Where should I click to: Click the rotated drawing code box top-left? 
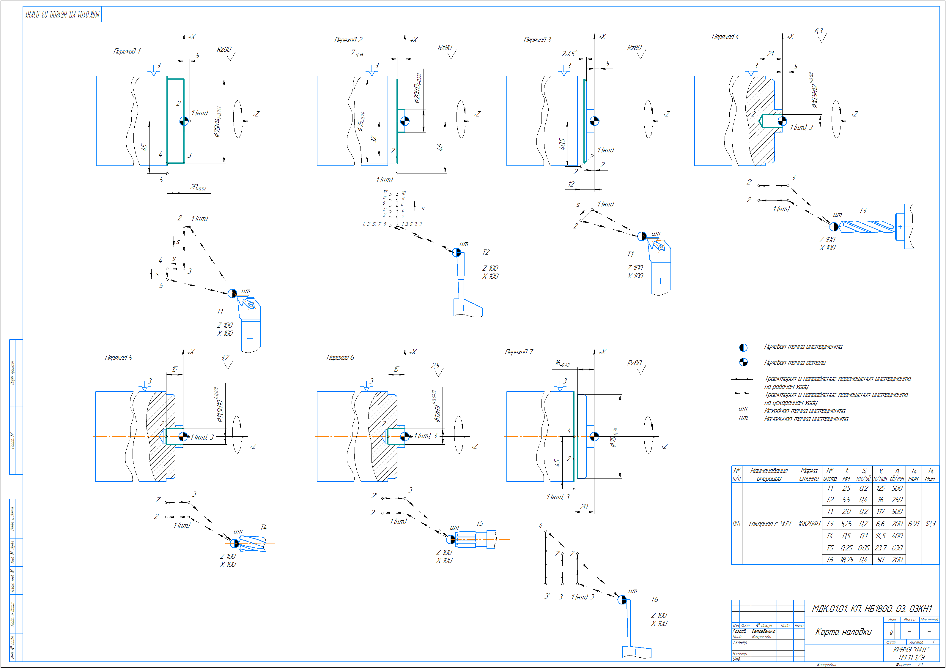(x=62, y=15)
